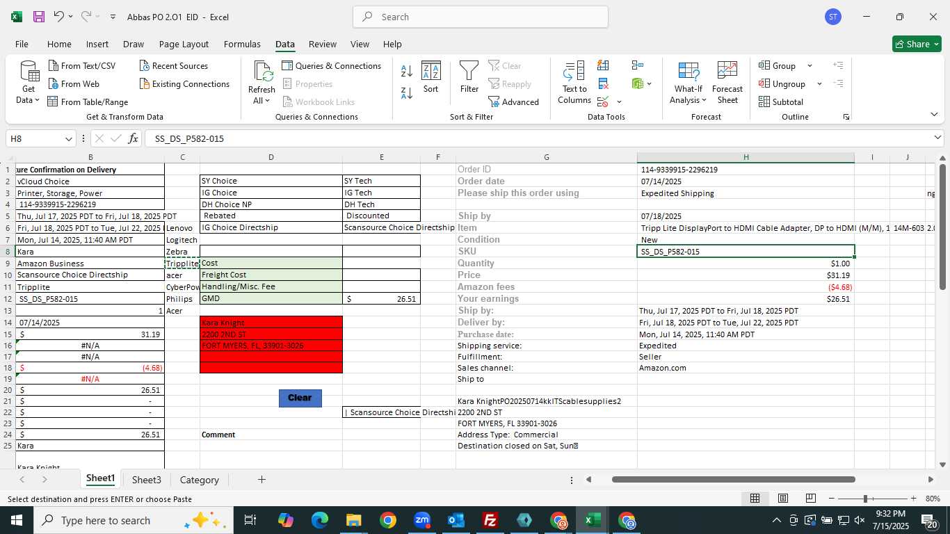This screenshot has width=950, height=534.
Task: Open Zoom from the taskbar
Action: click(422, 520)
